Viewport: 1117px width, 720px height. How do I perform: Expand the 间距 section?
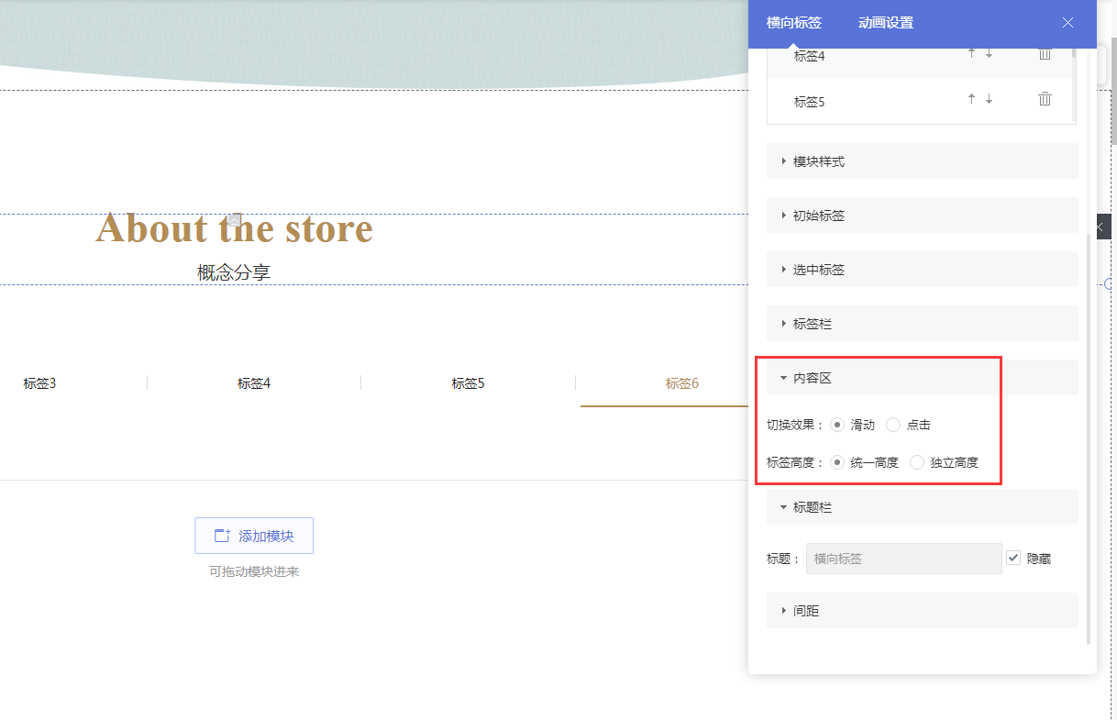coord(922,611)
